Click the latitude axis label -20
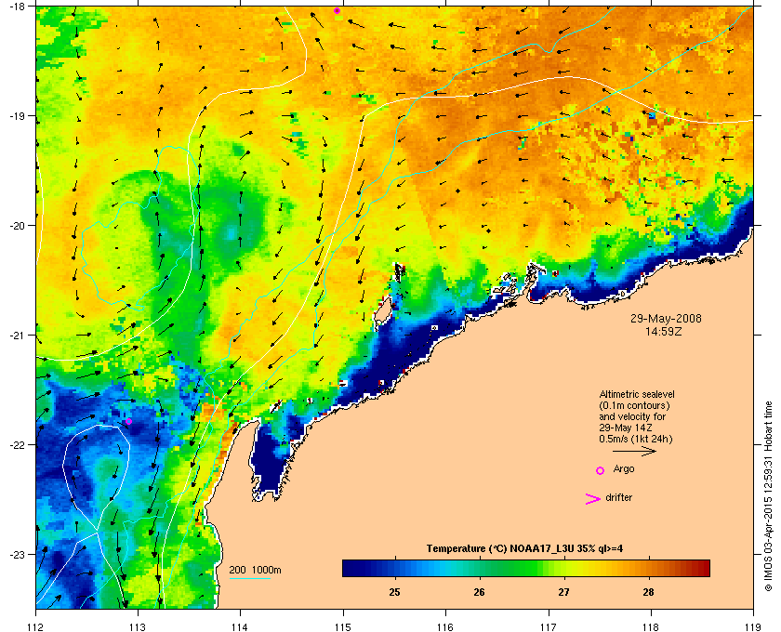781x632 pixels. [x=16, y=226]
